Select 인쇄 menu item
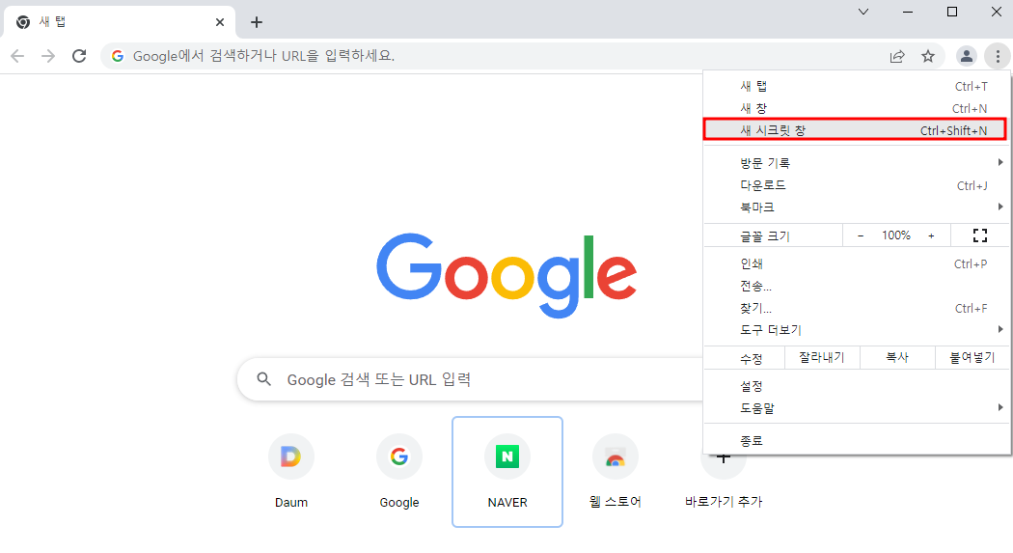The image size is (1013, 553). coord(857,263)
